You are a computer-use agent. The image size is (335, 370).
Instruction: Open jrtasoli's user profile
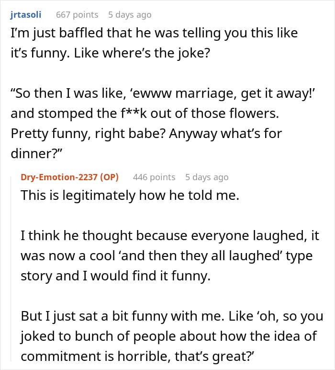click(x=26, y=15)
